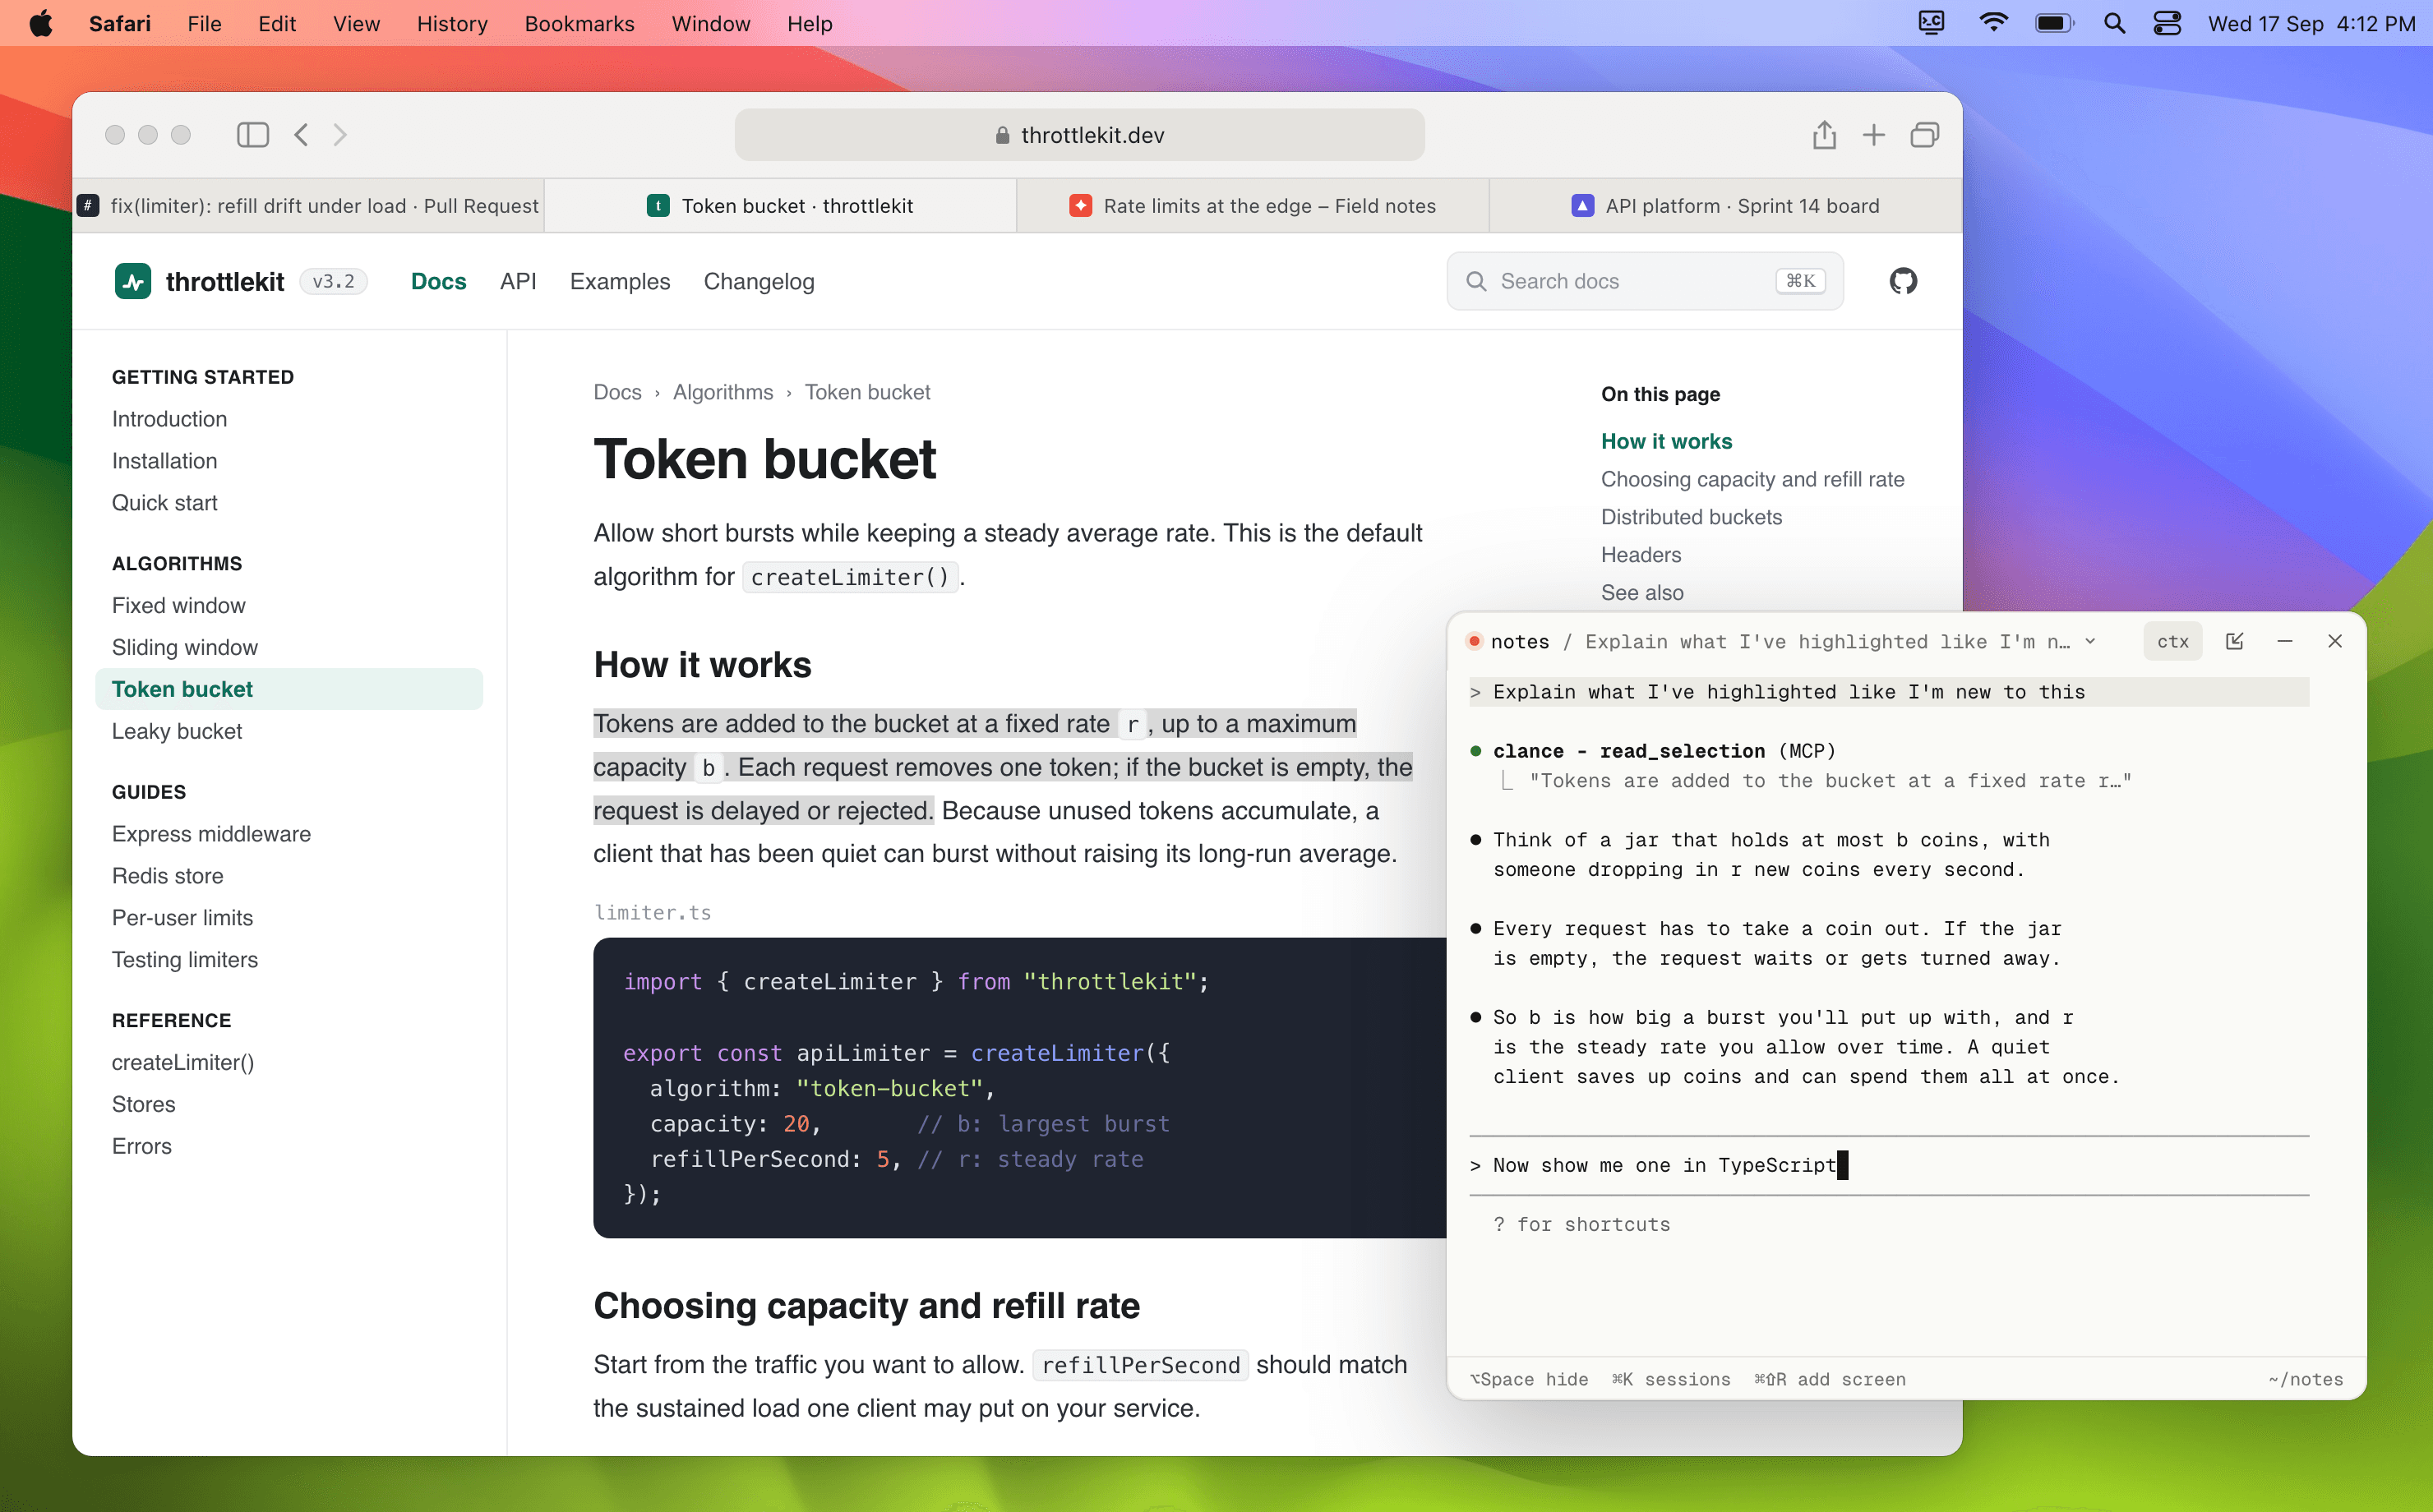This screenshot has width=2433, height=1512.
Task: Pop out the notes panel with edit icon
Action: 2234,641
